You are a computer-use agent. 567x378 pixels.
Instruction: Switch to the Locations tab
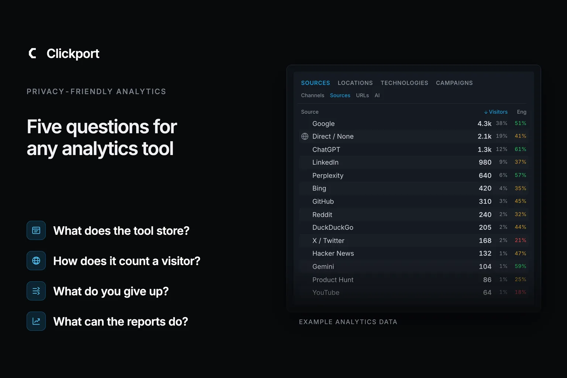coord(355,83)
